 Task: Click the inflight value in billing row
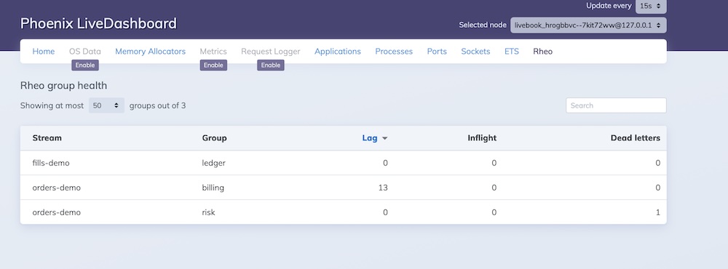pos(494,188)
